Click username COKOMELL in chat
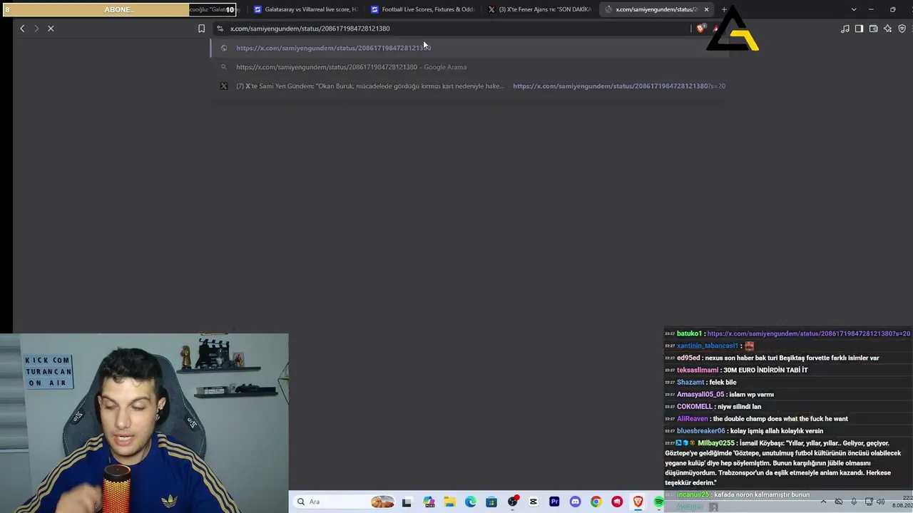913x513 pixels. tap(695, 406)
